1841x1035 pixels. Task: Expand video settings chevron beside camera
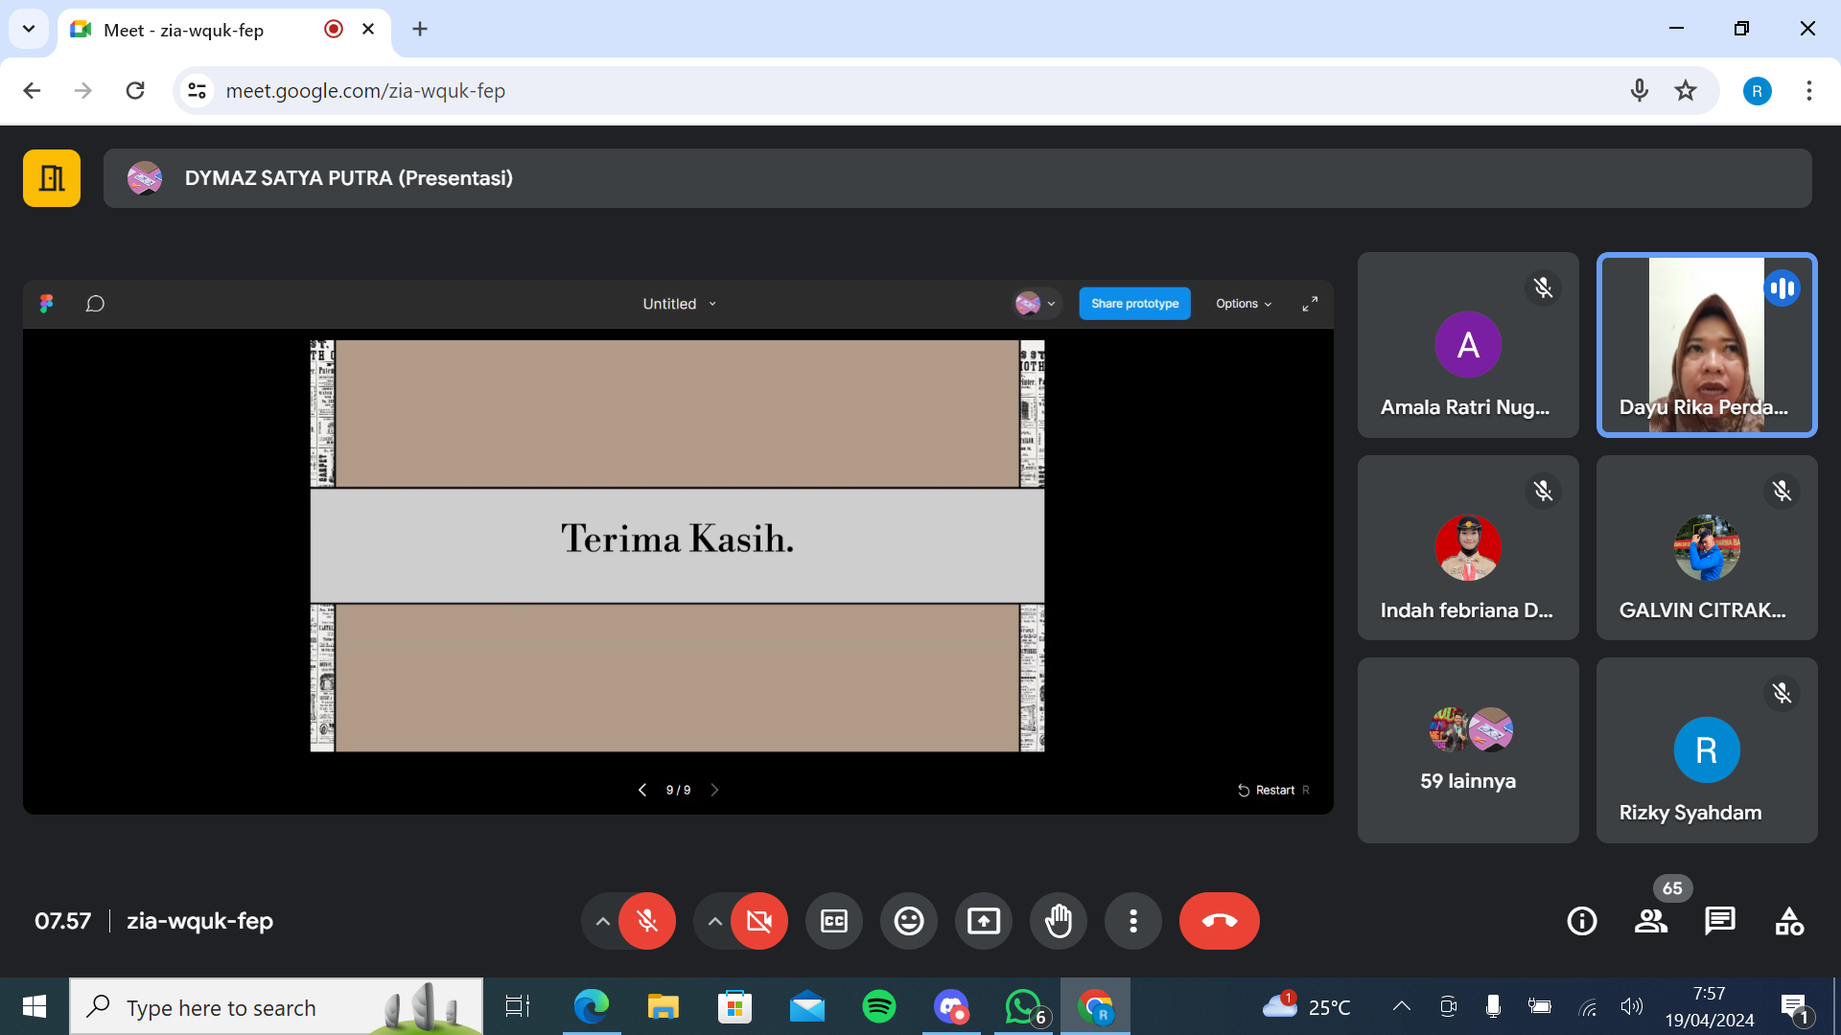click(x=714, y=921)
